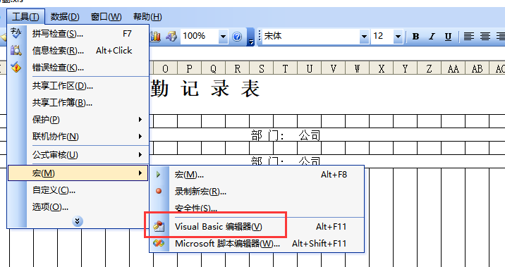This screenshot has height=267, width=505.
Task: Toggle bold formatting
Action: (x=416, y=37)
